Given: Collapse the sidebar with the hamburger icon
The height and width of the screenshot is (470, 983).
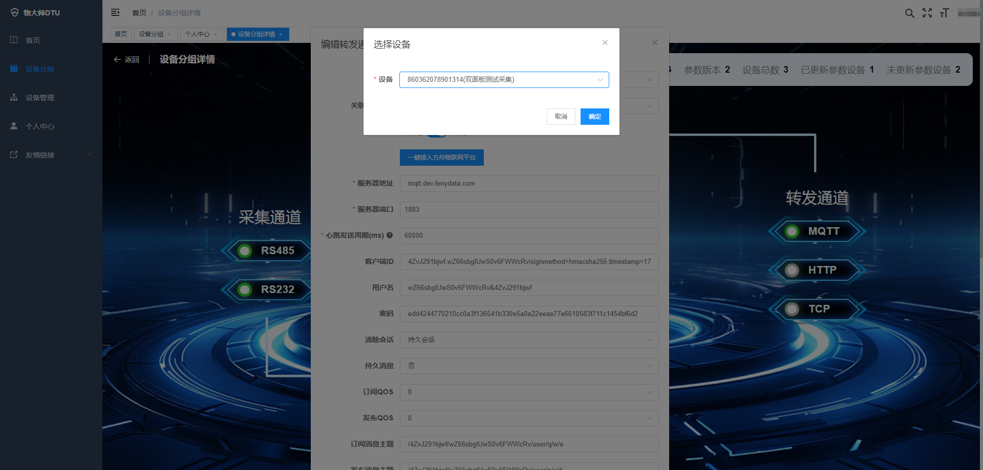Looking at the screenshot, I should tap(115, 12).
